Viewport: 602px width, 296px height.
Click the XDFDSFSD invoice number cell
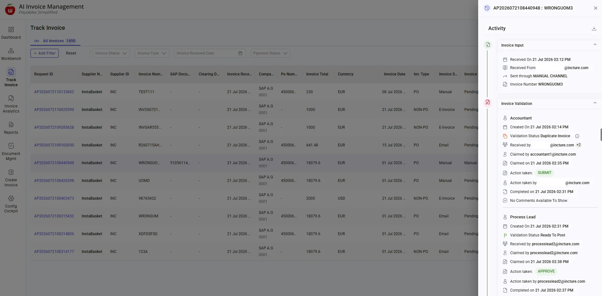(x=148, y=234)
